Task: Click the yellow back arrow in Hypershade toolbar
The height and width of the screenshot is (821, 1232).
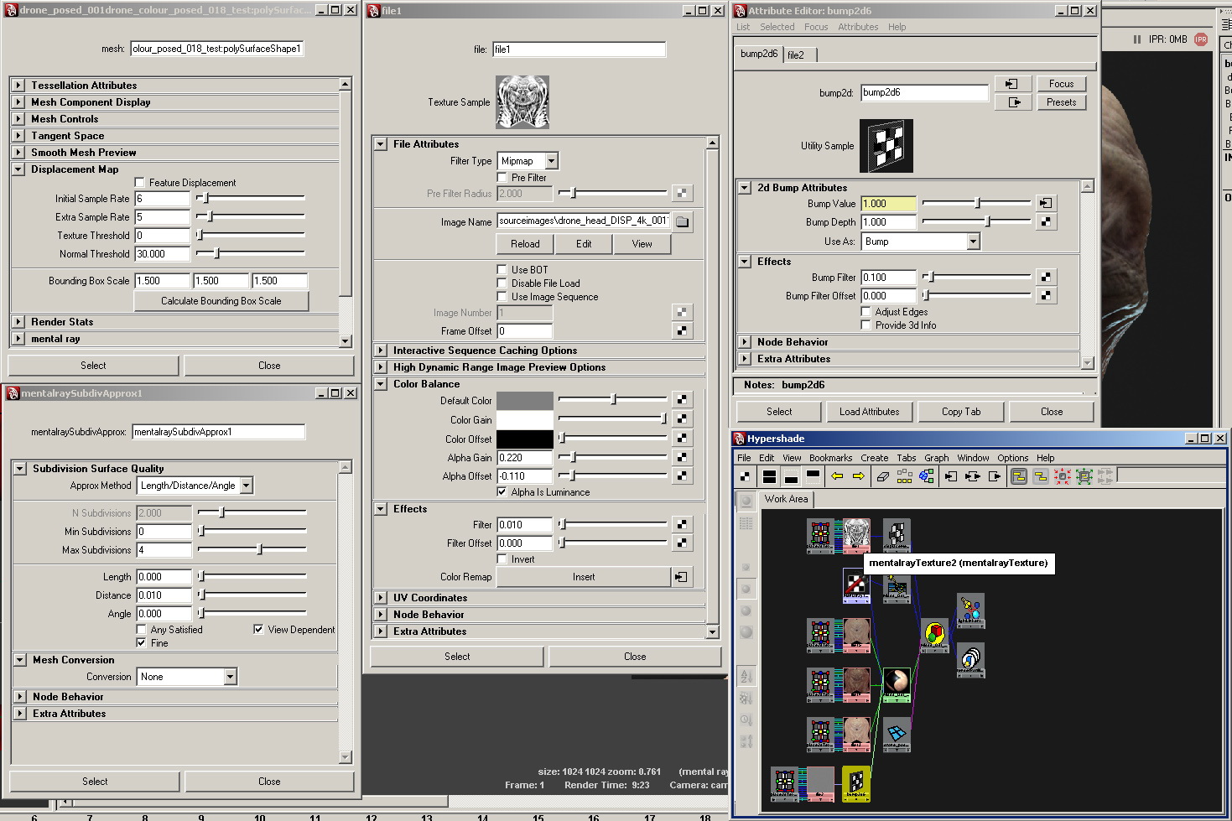Action: point(836,476)
